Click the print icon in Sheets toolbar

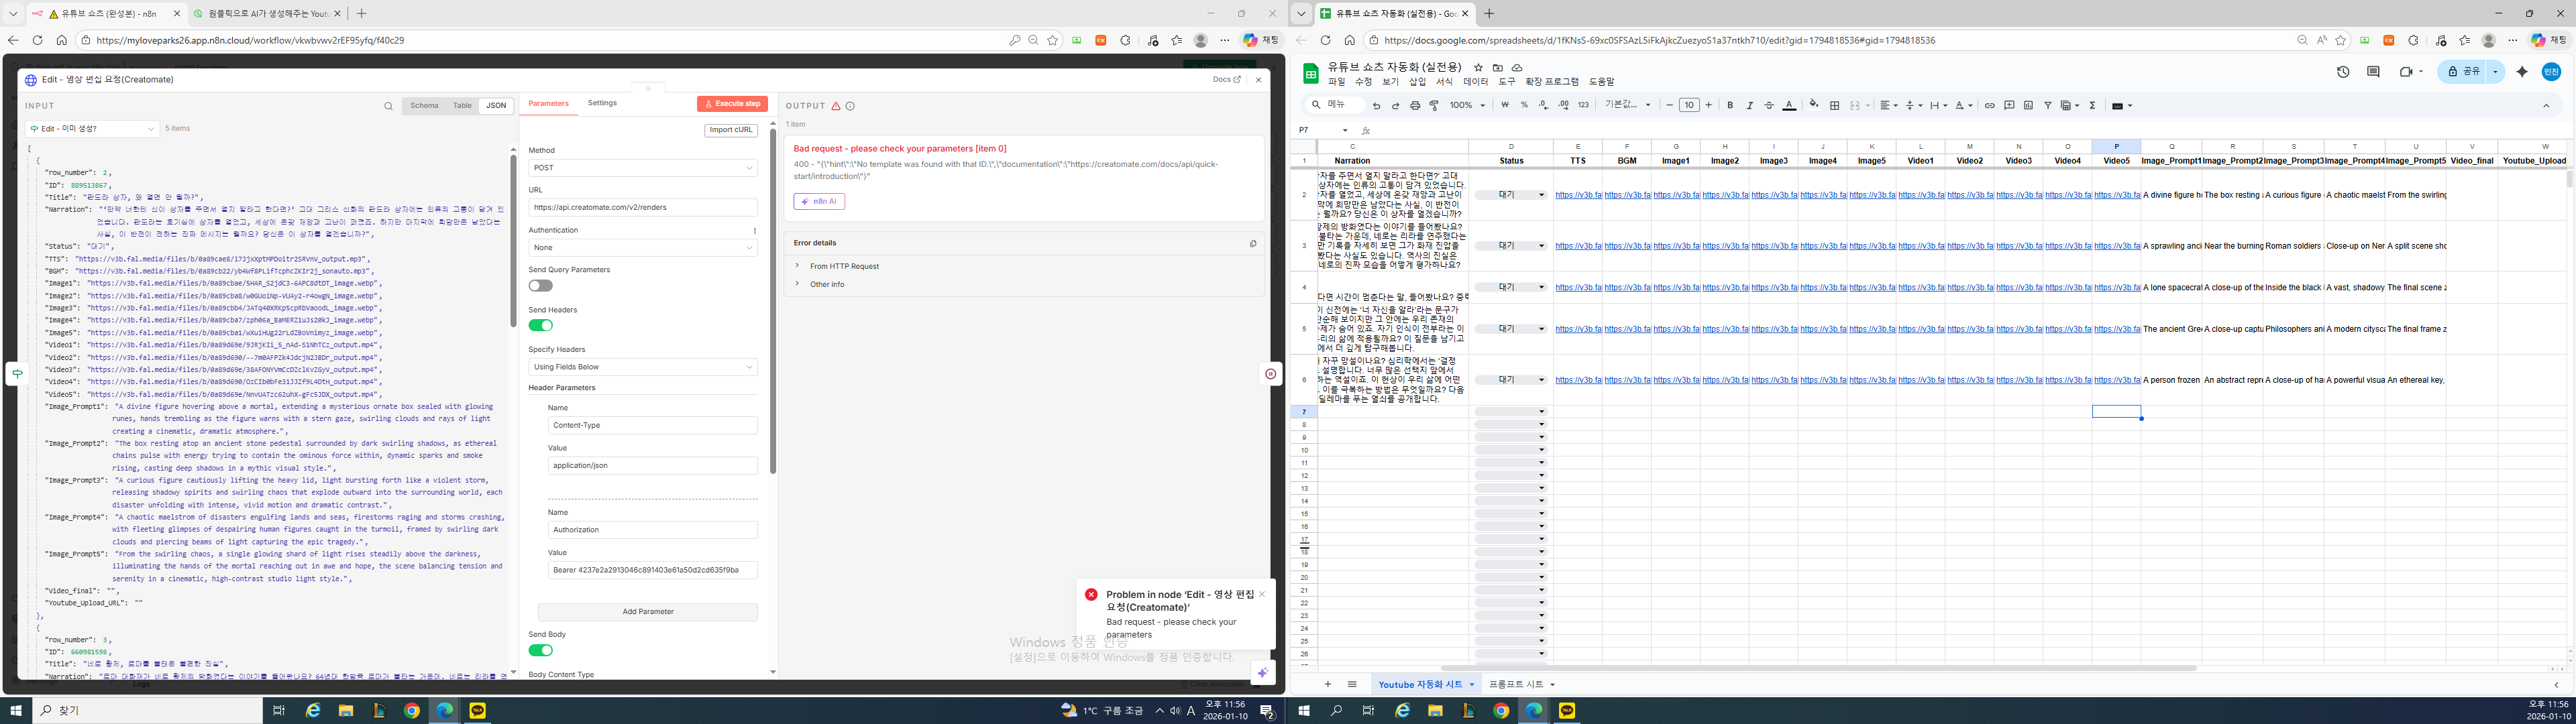(x=1414, y=105)
